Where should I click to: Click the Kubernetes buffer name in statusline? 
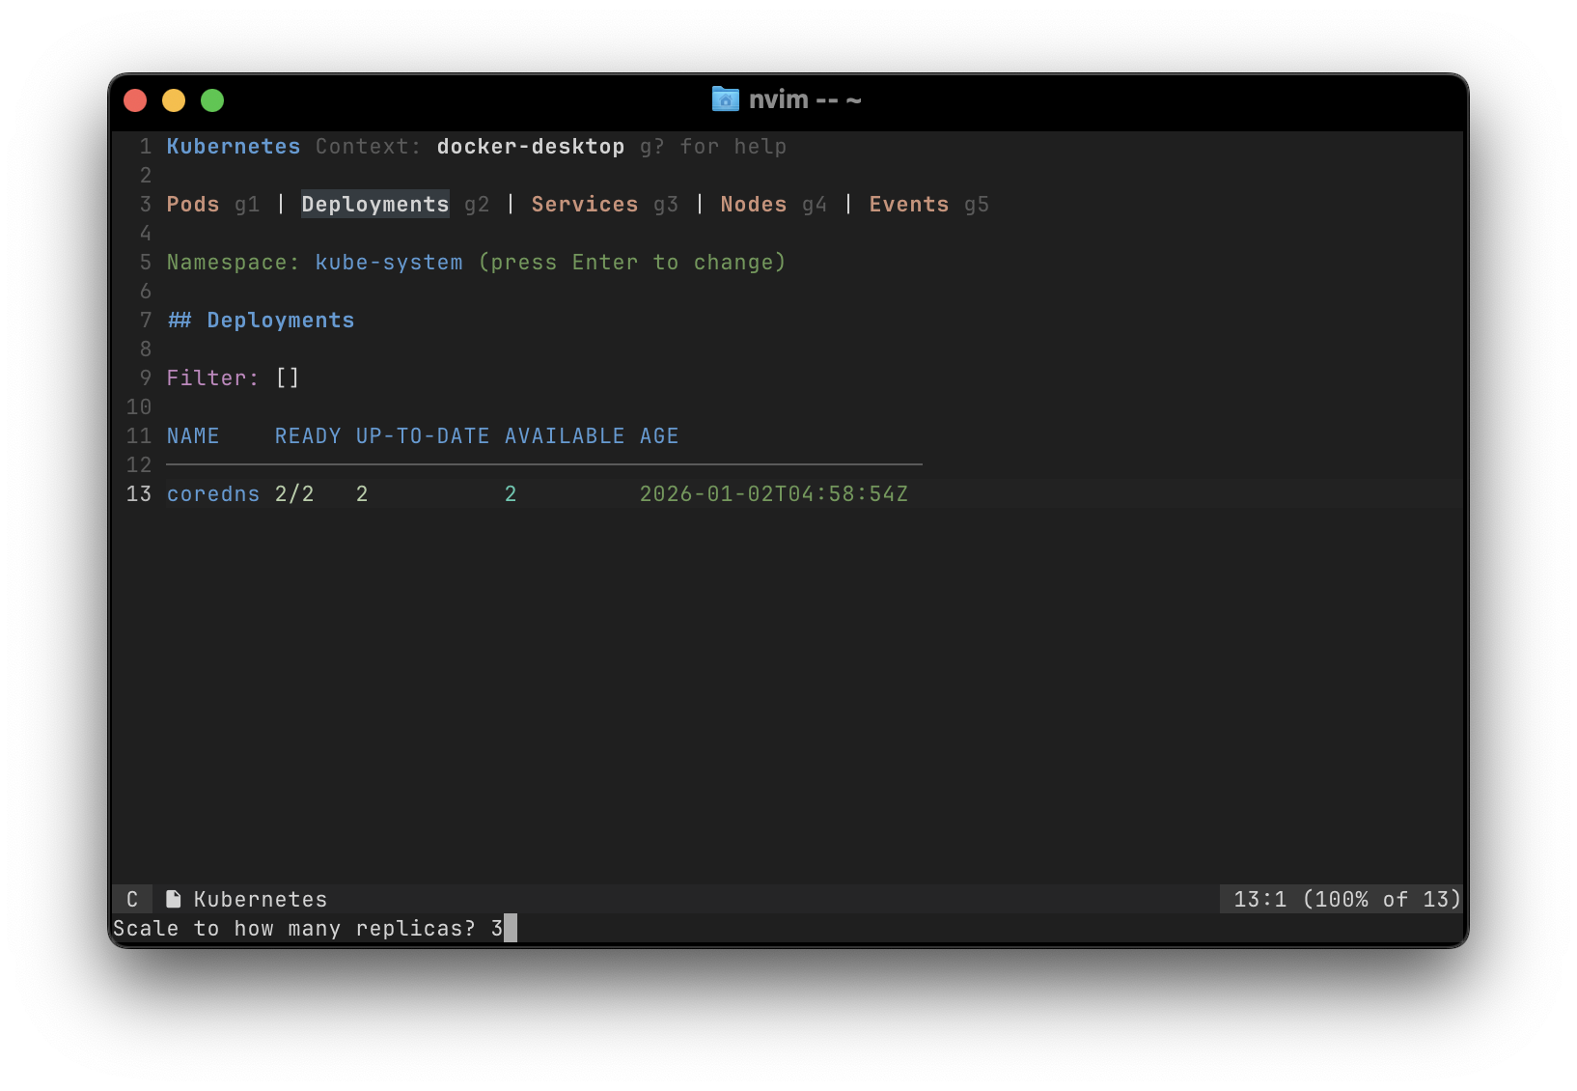point(261,899)
